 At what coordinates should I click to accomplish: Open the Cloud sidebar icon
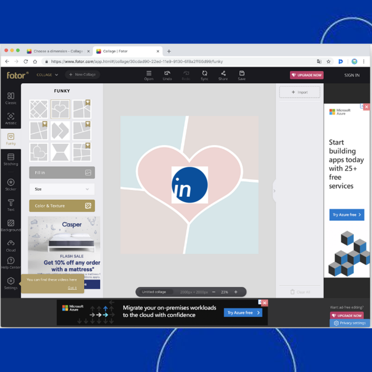pos(11,246)
